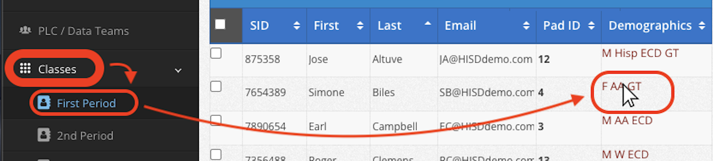
Task: Click Simone Biles demographics F AA GT
Action: (622, 86)
